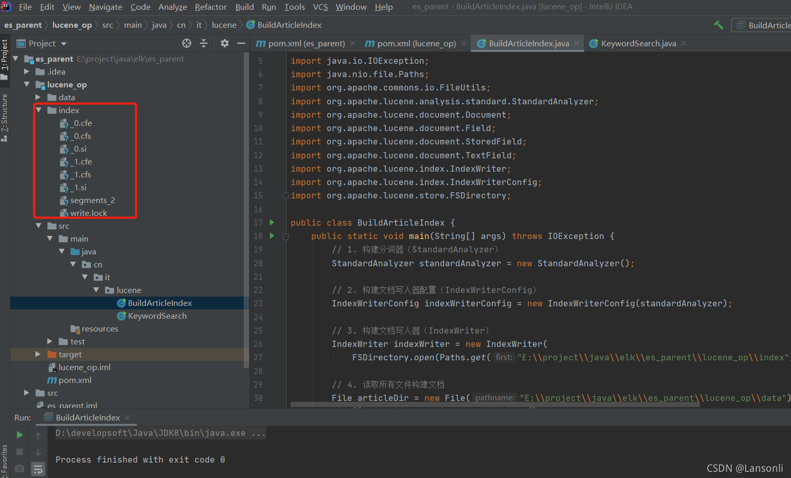
Task: Run main method gutter arrow on line 18
Action: [x=272, y=236]
